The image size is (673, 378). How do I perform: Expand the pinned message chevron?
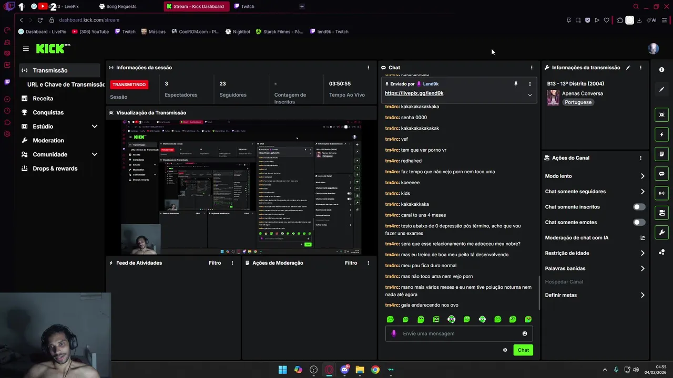[x=529, y=95]
